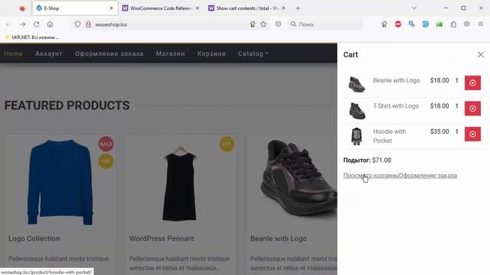
Task: Go to the Home menu item
Action: (x=14, y=53)
